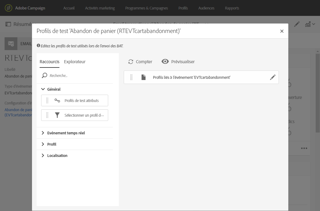
Task: Click the search magnifier icon
Action: point(44,75)
